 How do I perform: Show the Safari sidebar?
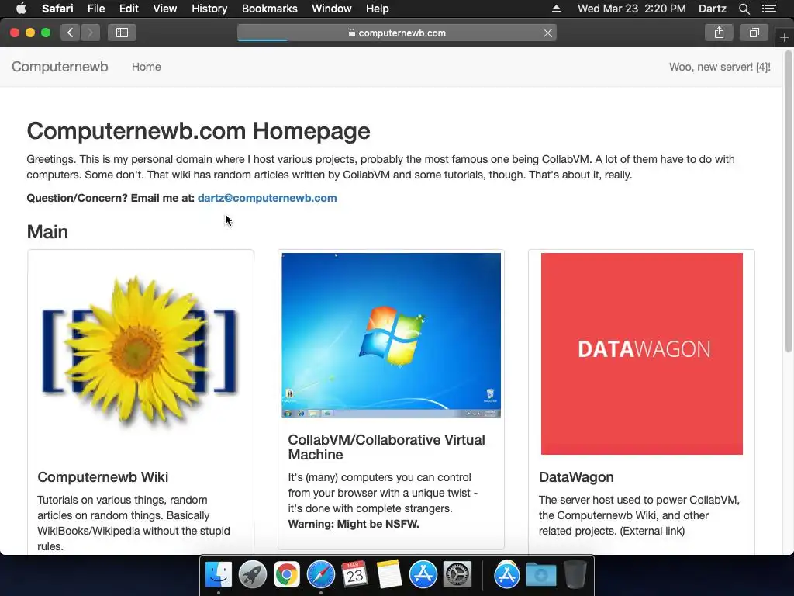click(122, 33)
